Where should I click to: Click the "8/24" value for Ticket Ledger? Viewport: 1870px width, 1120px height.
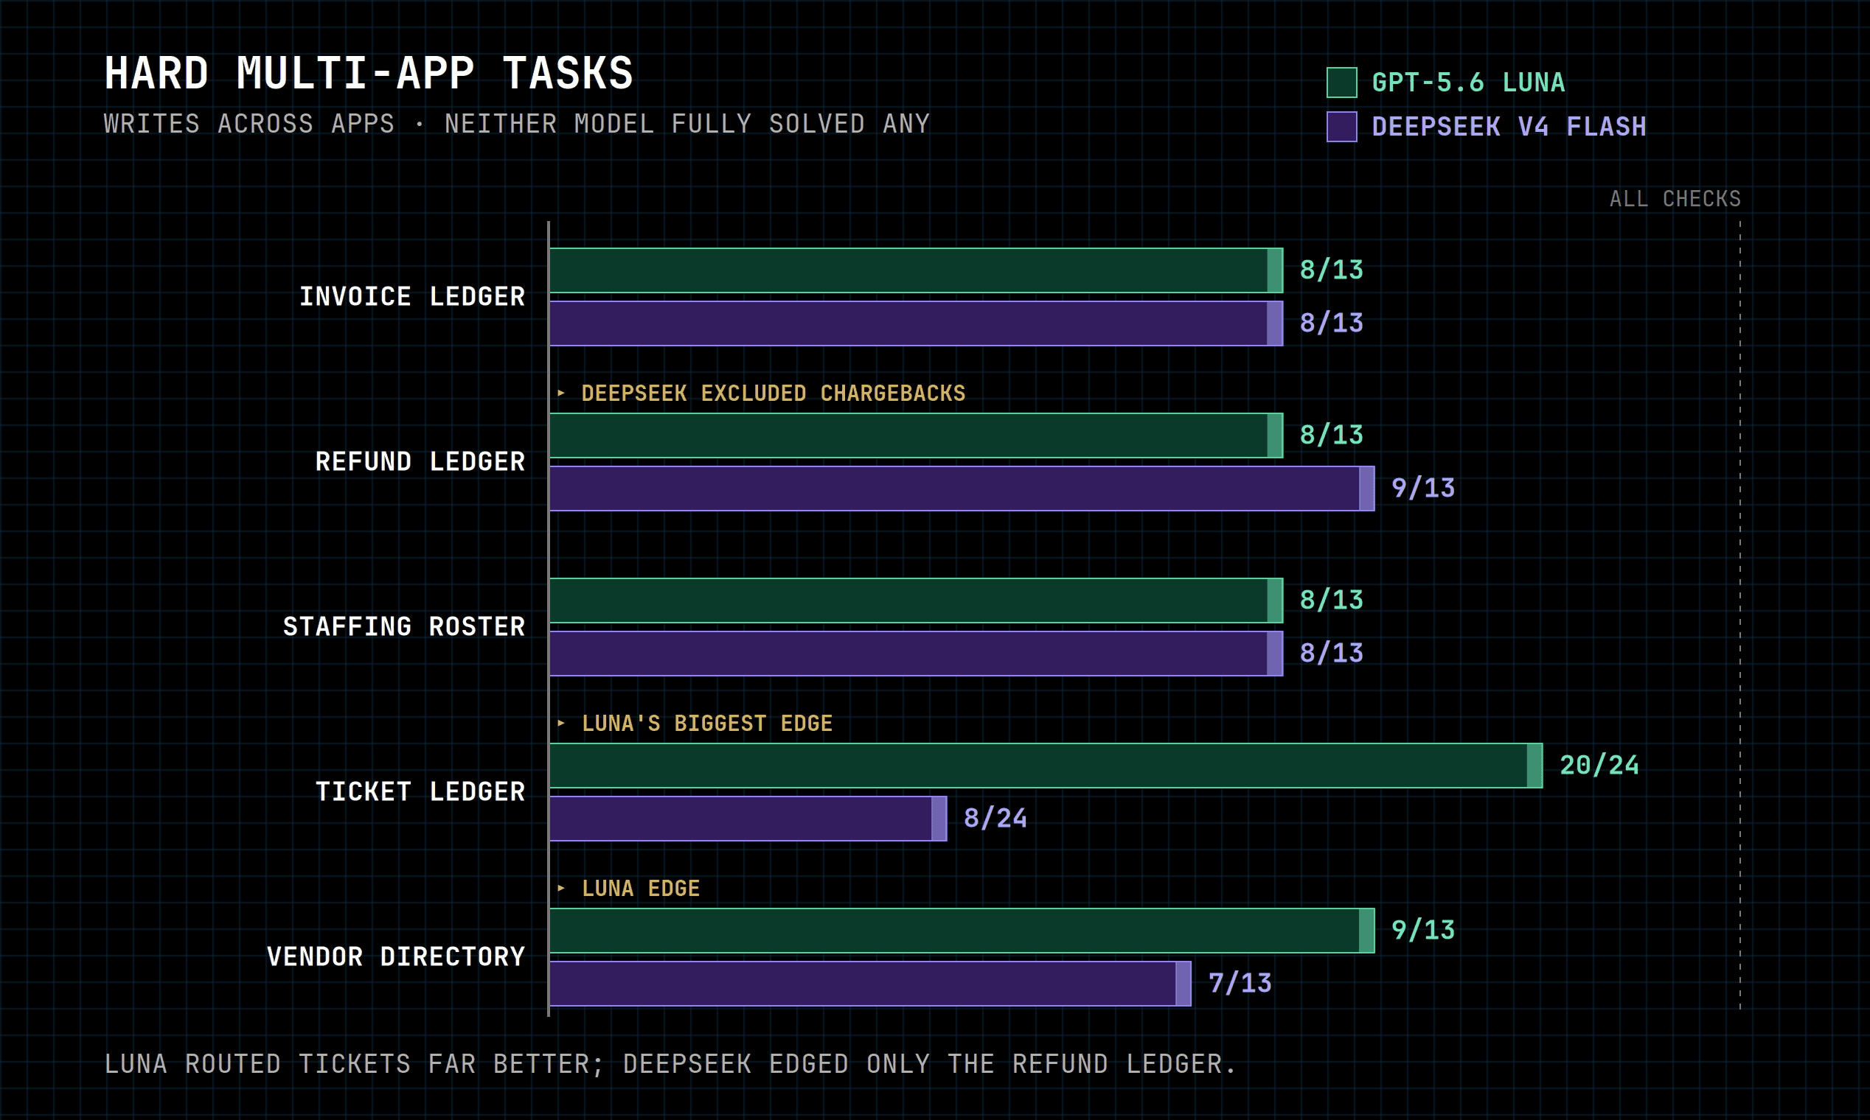pos(995,818)
